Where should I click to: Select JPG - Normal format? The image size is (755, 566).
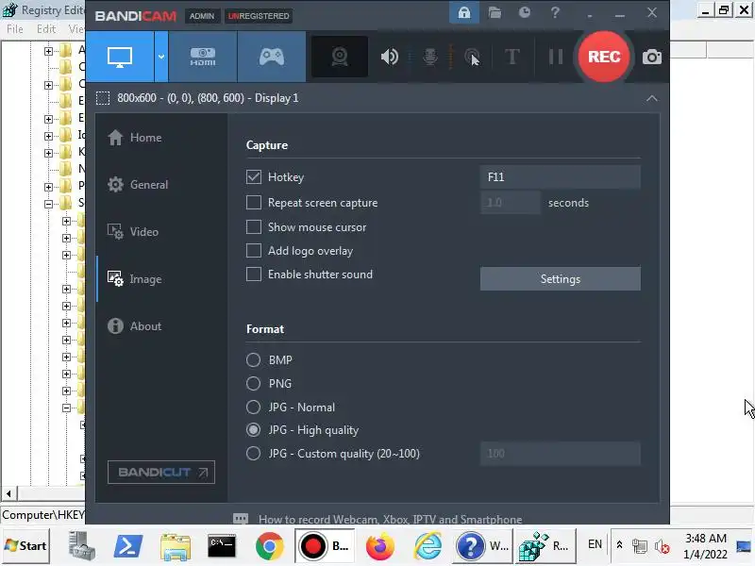pos(253,408)
